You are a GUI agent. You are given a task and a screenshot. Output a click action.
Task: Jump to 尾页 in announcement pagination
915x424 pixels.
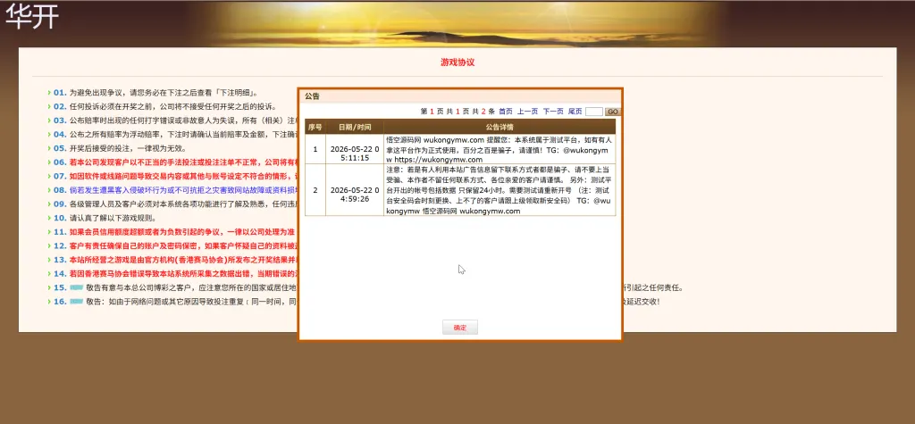[575, 112]
